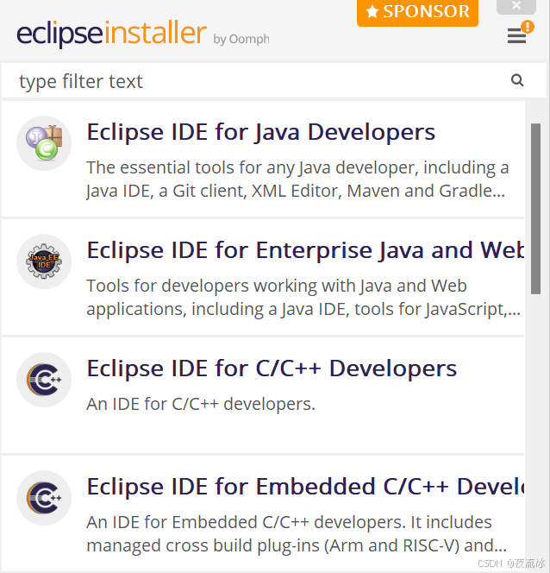The image size is (550, 573).
Task: Click the vertical scrollbar thumb
Action: pyautogui.click(x=535, y=209)
